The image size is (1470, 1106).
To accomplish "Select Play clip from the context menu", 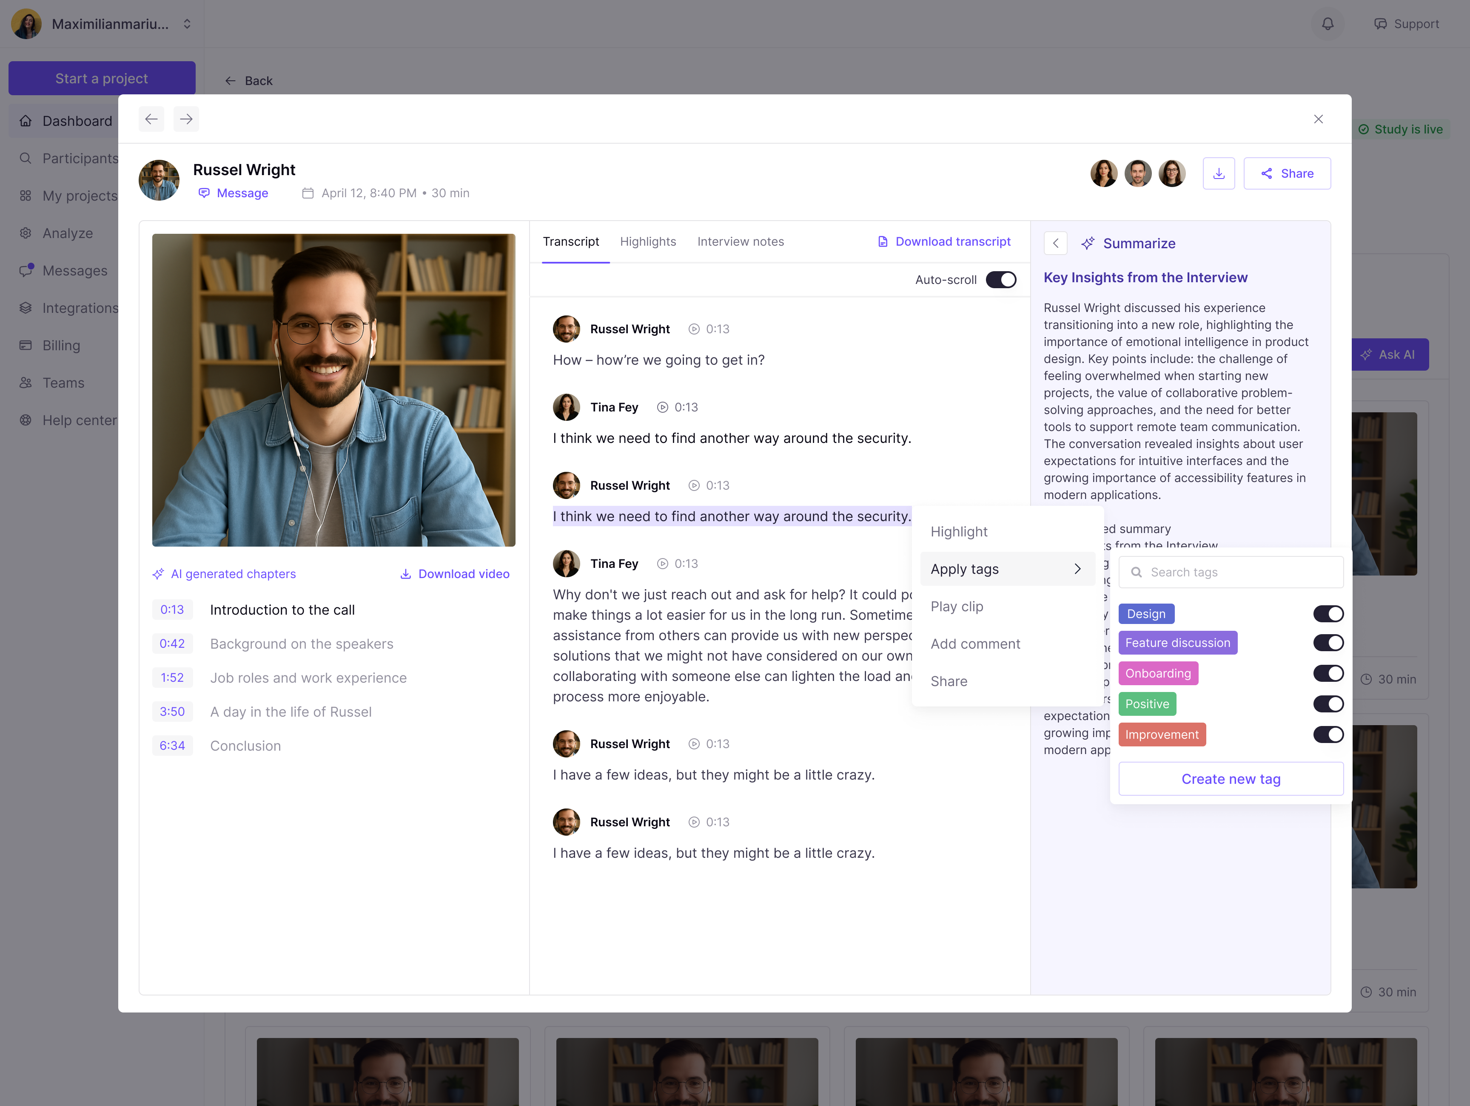I will coord(957,606).
